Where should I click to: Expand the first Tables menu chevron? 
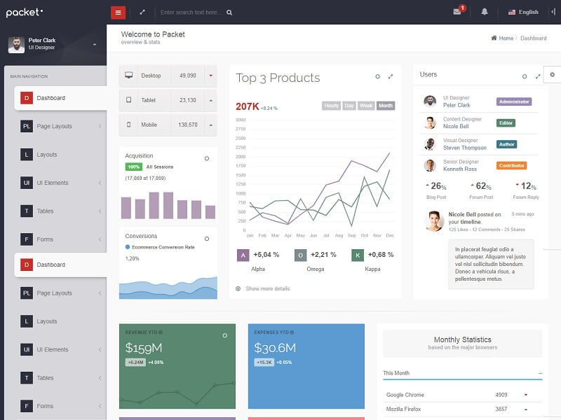pyautogui.click(x=100, y=211)
